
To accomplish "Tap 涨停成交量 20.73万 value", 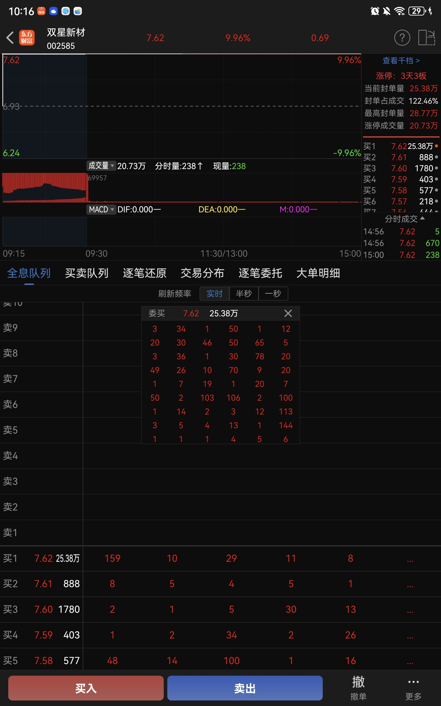I will point(424,126).
